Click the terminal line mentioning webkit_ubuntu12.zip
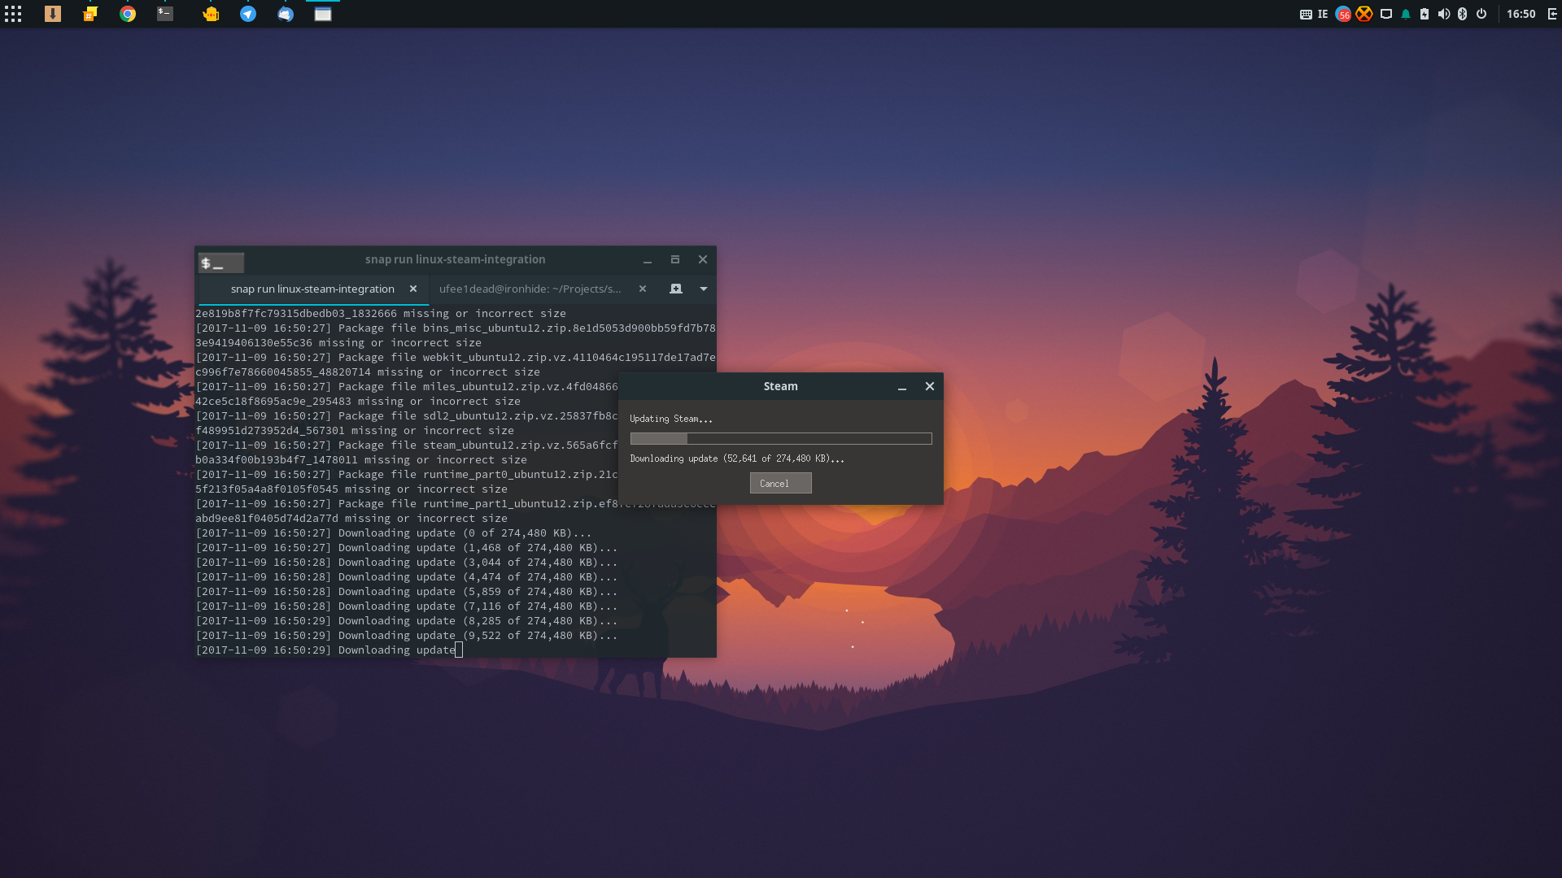The width and height of the screenshot is (1562, 878). [456, 358]
